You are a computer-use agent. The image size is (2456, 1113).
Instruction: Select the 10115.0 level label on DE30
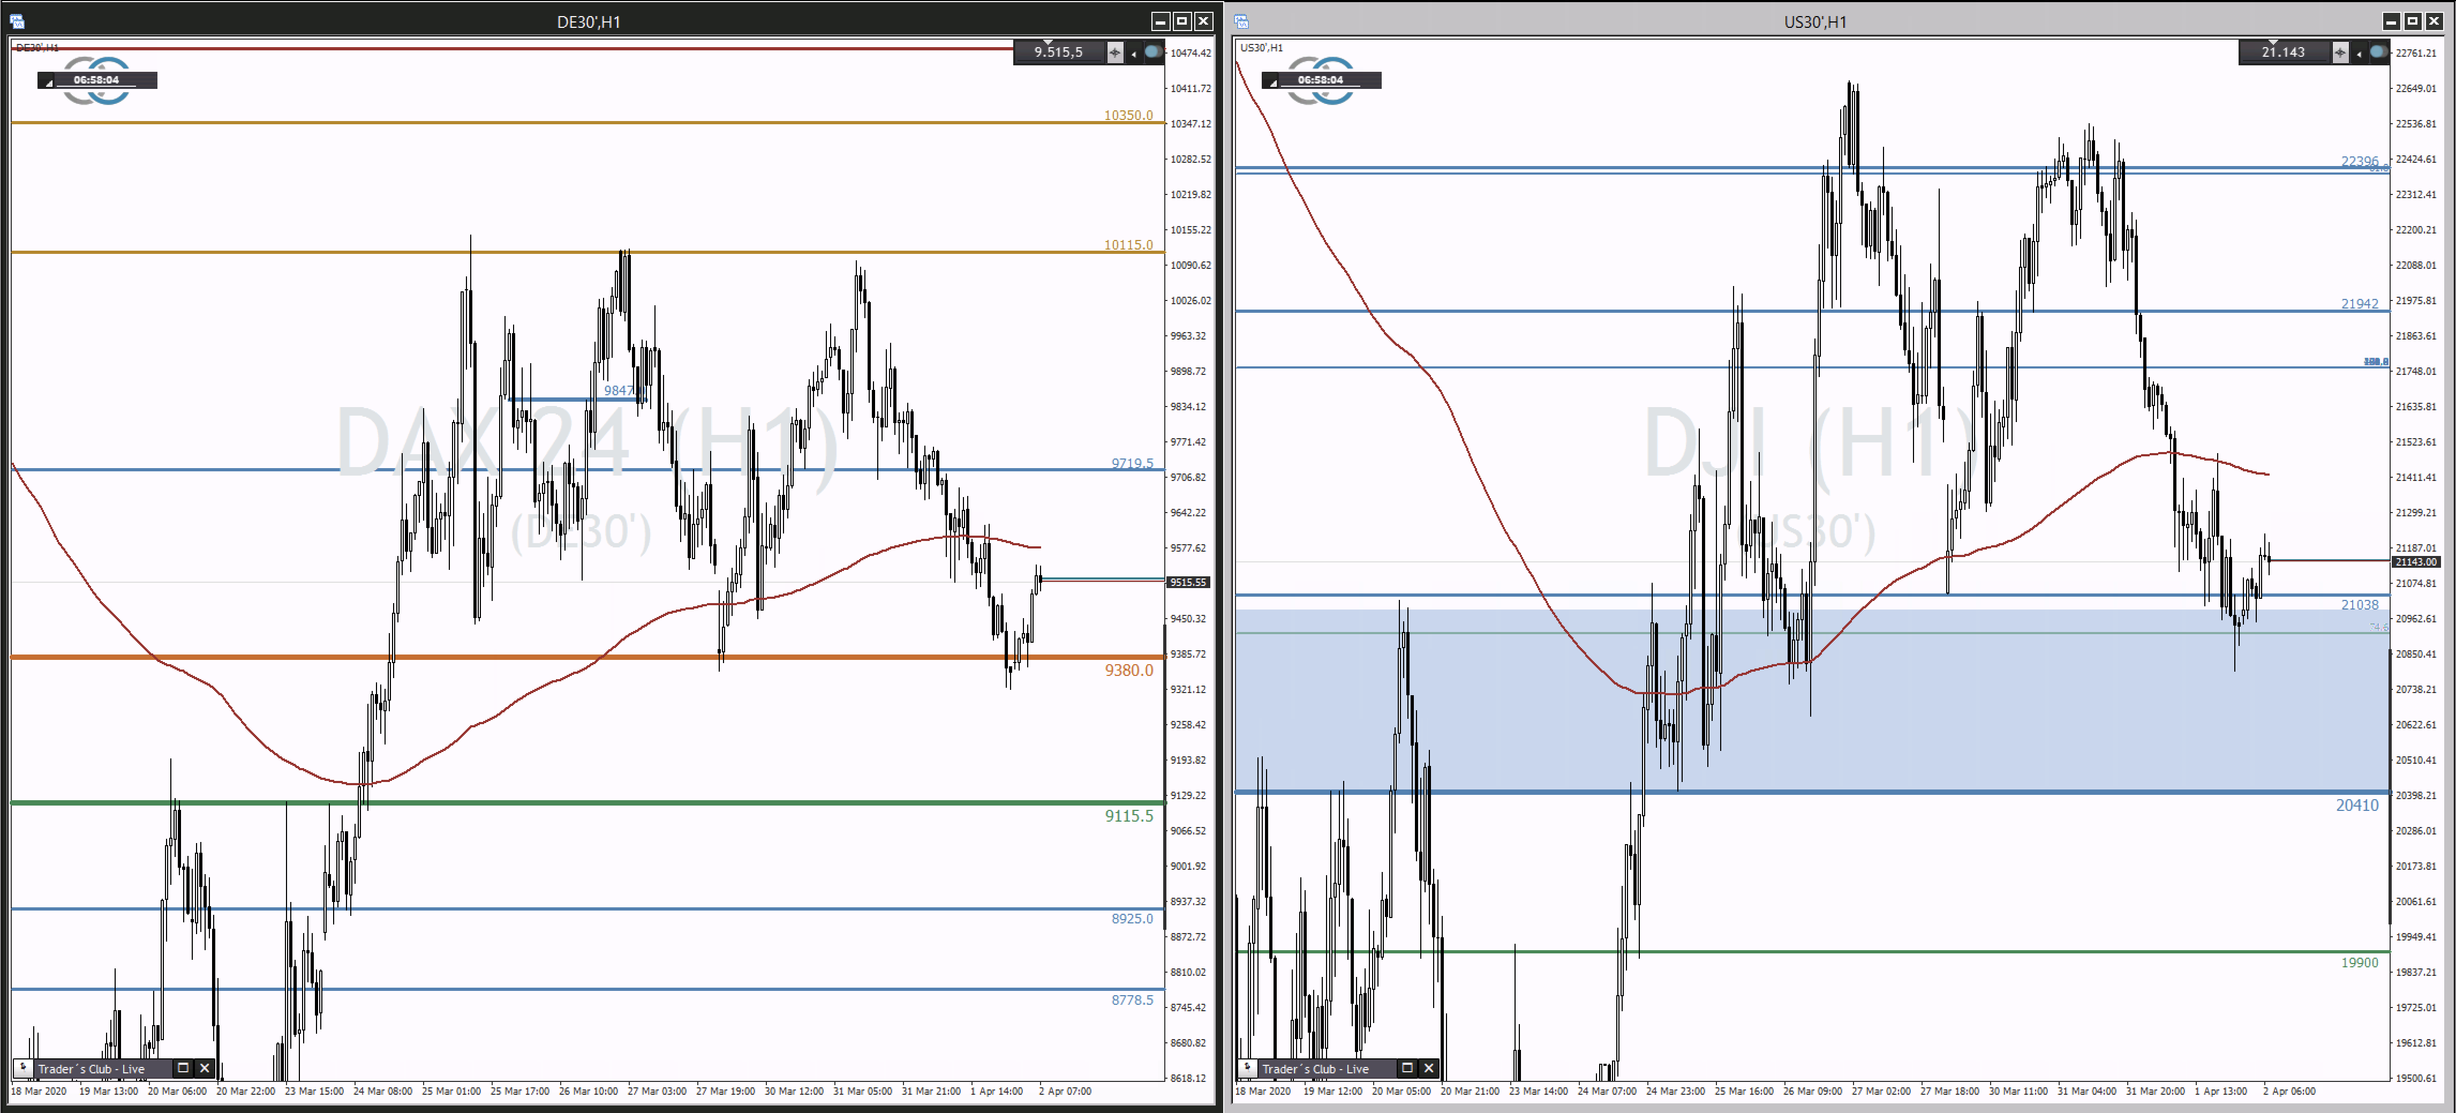[x=1129, y=245]
